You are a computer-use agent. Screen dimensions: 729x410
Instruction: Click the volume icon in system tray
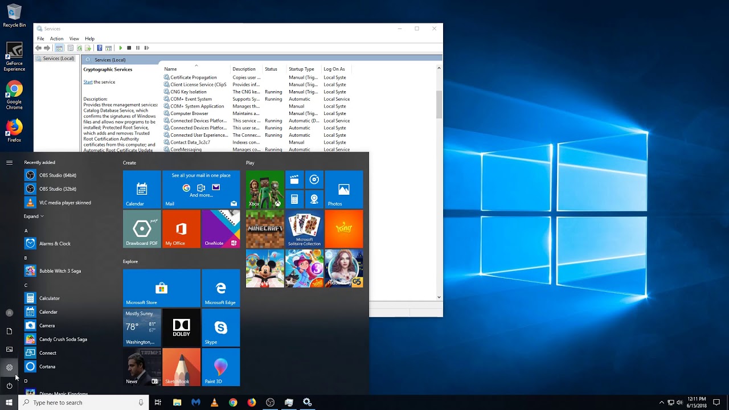click(679, 403)
